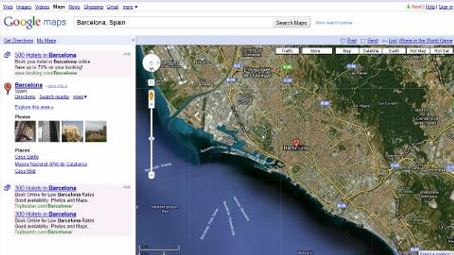This screenshot has height=255, width=454.
Task: Open the More layers dropdown on the map
Action: 317,51
